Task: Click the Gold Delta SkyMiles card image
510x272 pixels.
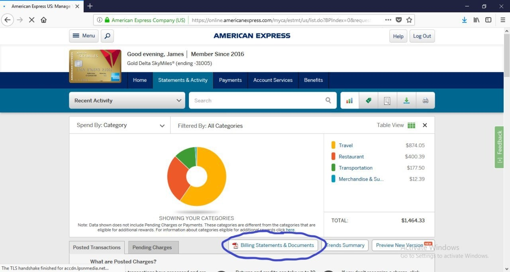Action: (95, 66)
